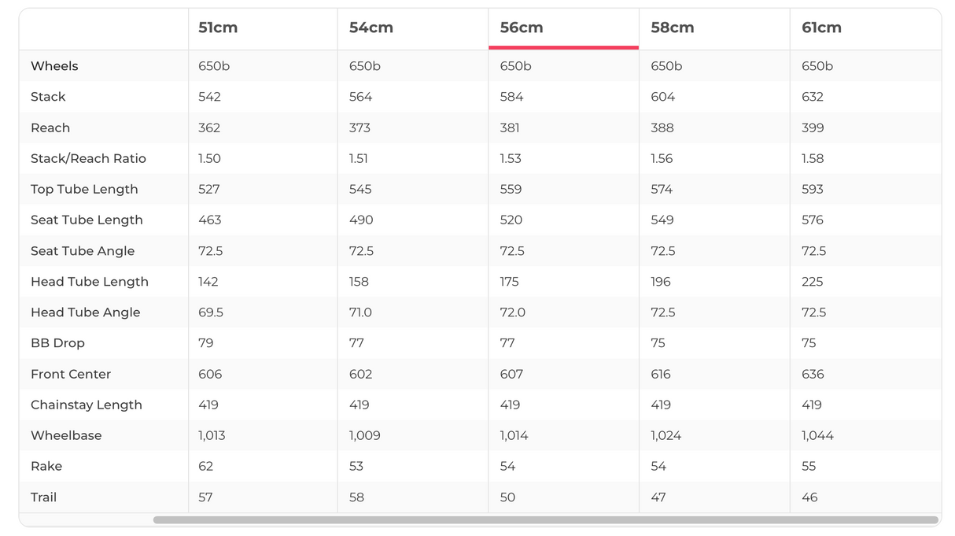Click the Top Tube Length row label
This screenshot has height=536, width=955.
[x=84, y=189]
